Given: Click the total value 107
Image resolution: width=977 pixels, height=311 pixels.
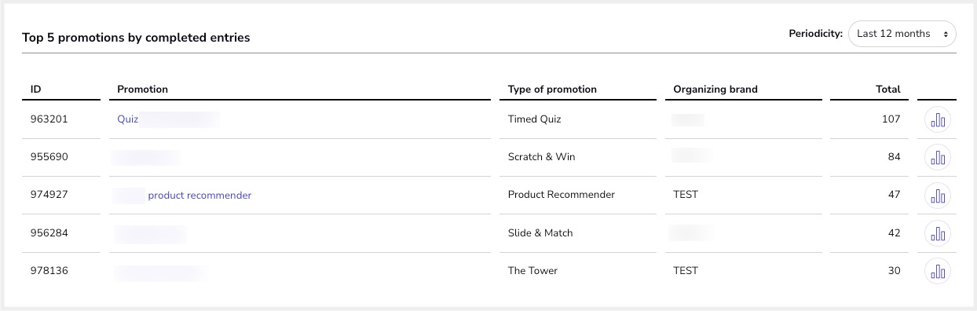Looking at the screenshot, I should click(891, 119).
